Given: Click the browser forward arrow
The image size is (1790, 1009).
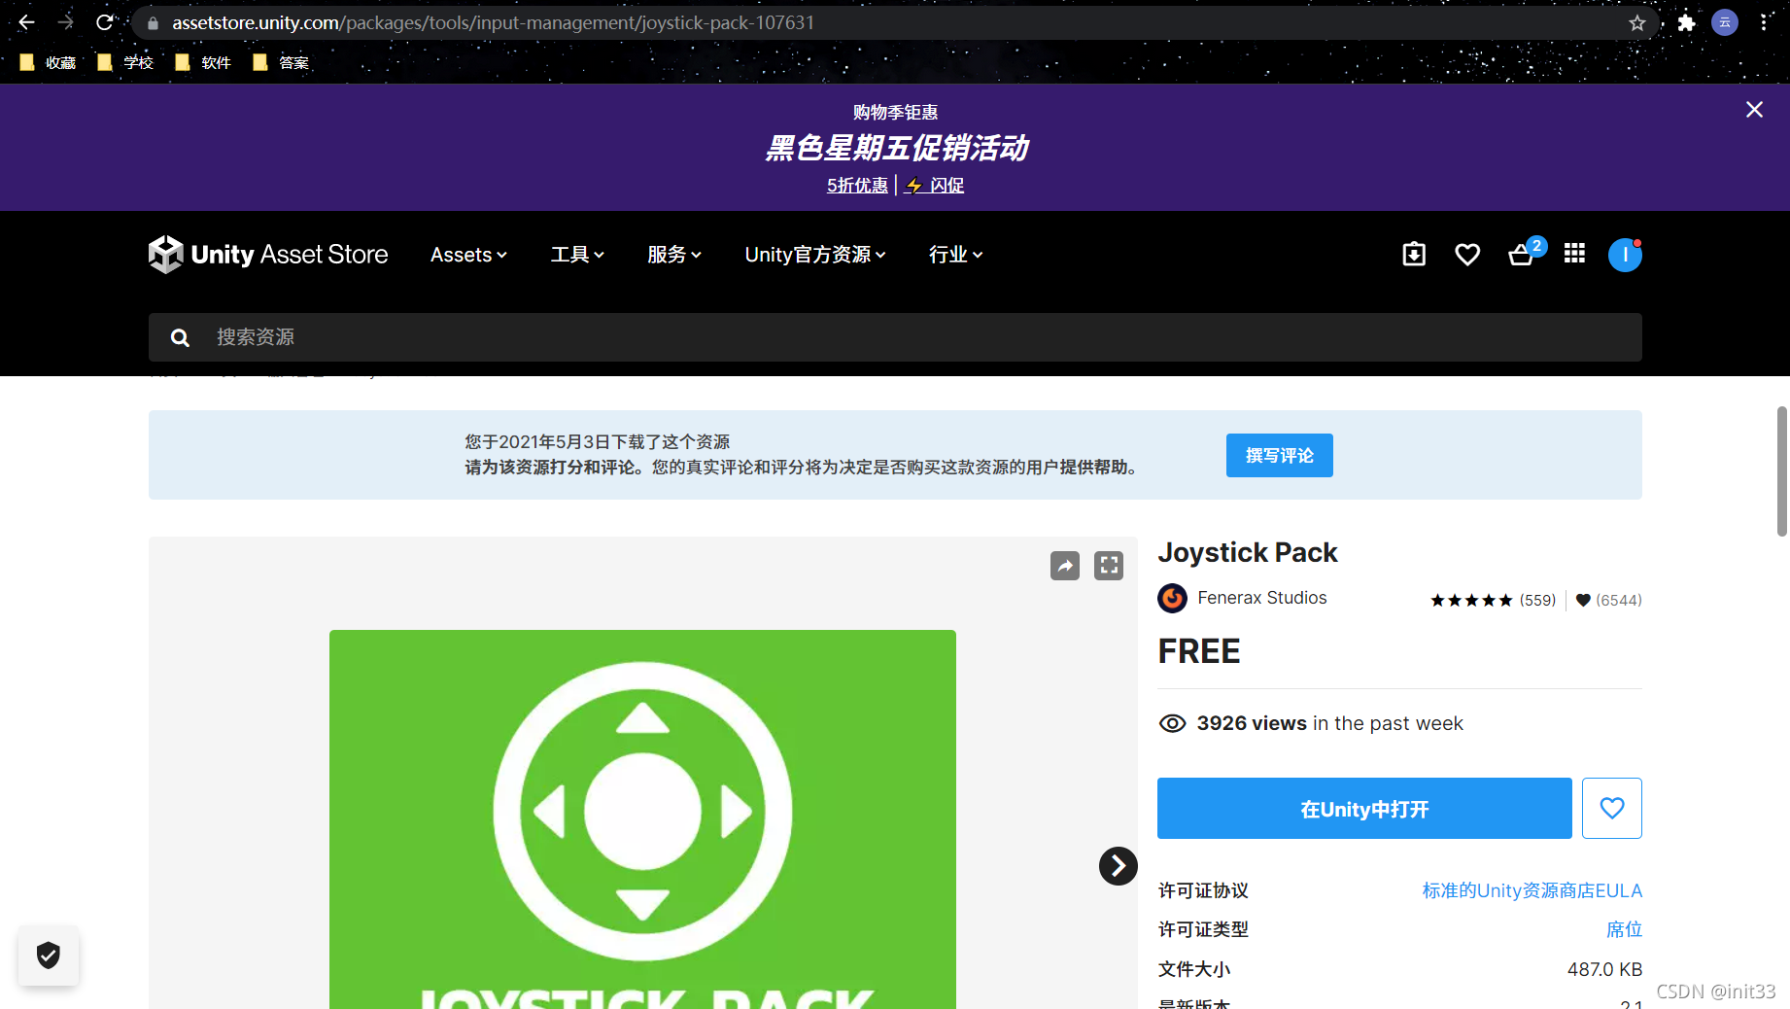Looking at the screenshot, I should point(66,22).
